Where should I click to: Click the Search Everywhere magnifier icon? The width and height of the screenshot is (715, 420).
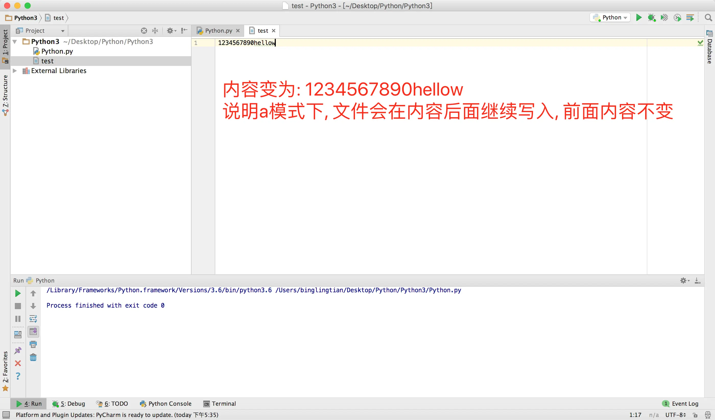[x=708, y=18]
